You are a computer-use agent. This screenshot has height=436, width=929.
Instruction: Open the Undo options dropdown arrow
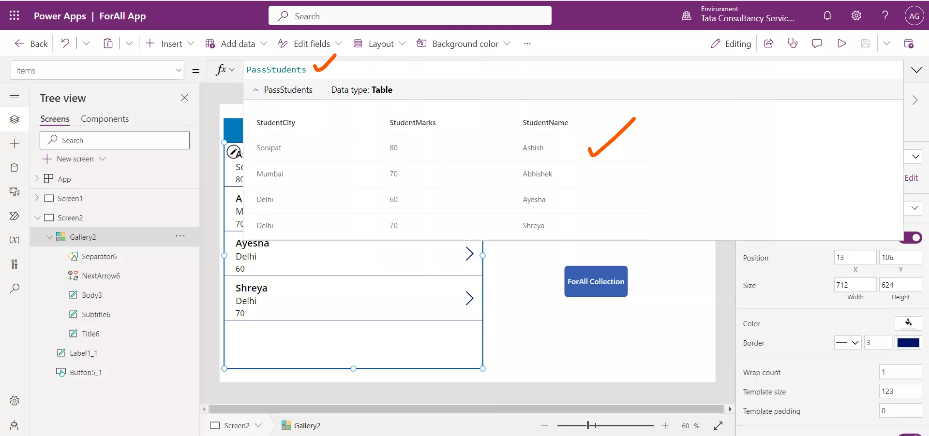point(86,44)
